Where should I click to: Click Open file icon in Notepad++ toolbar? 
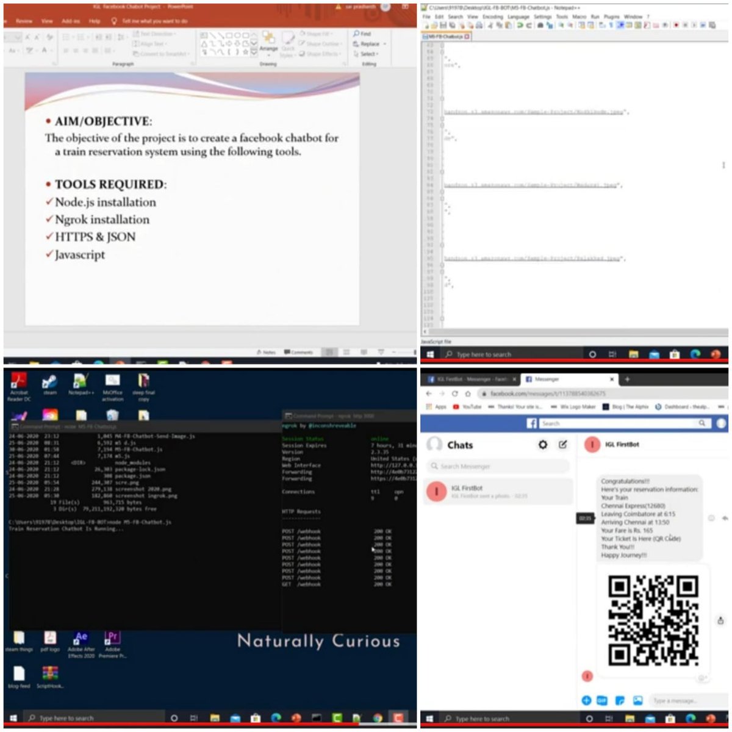point(434,26)
